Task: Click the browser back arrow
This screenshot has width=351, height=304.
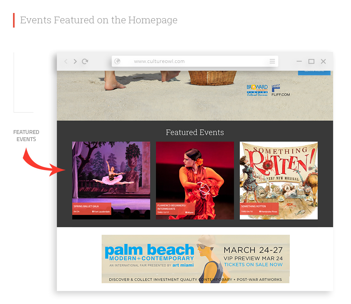Action: pyautogui.click(x=66, y=61)
